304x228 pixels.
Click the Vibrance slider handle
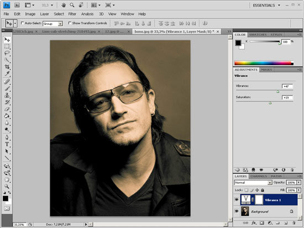tap(278, 92)
